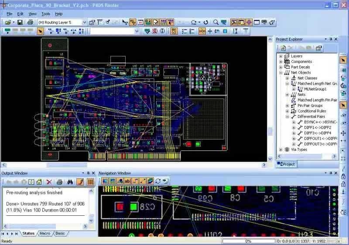Click the grid icon in Output Window toolbar
This screenshot has height=245, width=349.
tap(90, 182)
